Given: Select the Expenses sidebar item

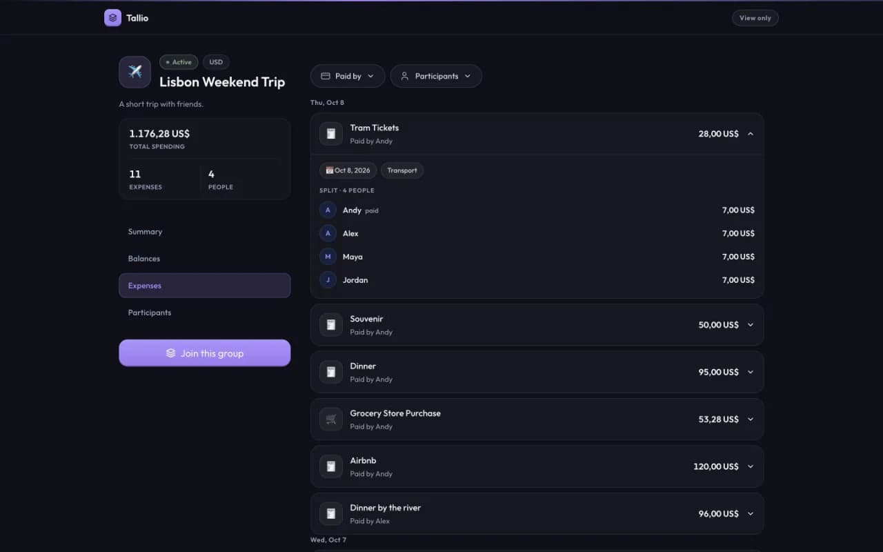Looking at the screenshot, I should pos(204,286).
